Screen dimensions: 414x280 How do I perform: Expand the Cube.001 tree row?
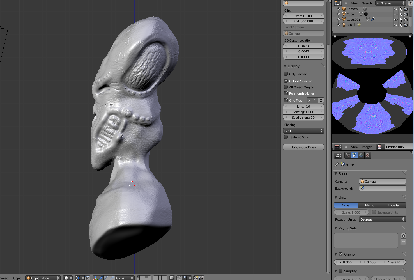tap(339, 19)
